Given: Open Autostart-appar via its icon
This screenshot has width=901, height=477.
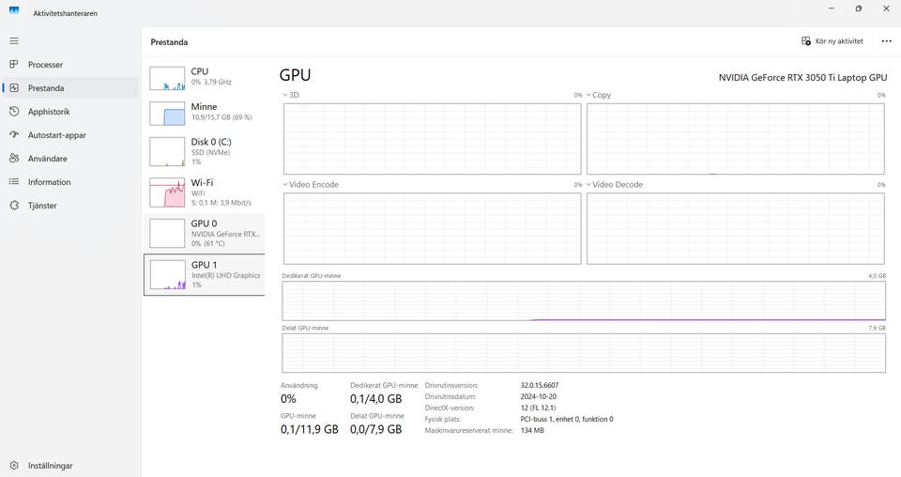Looking at the screenshot, I should [14, 135].
